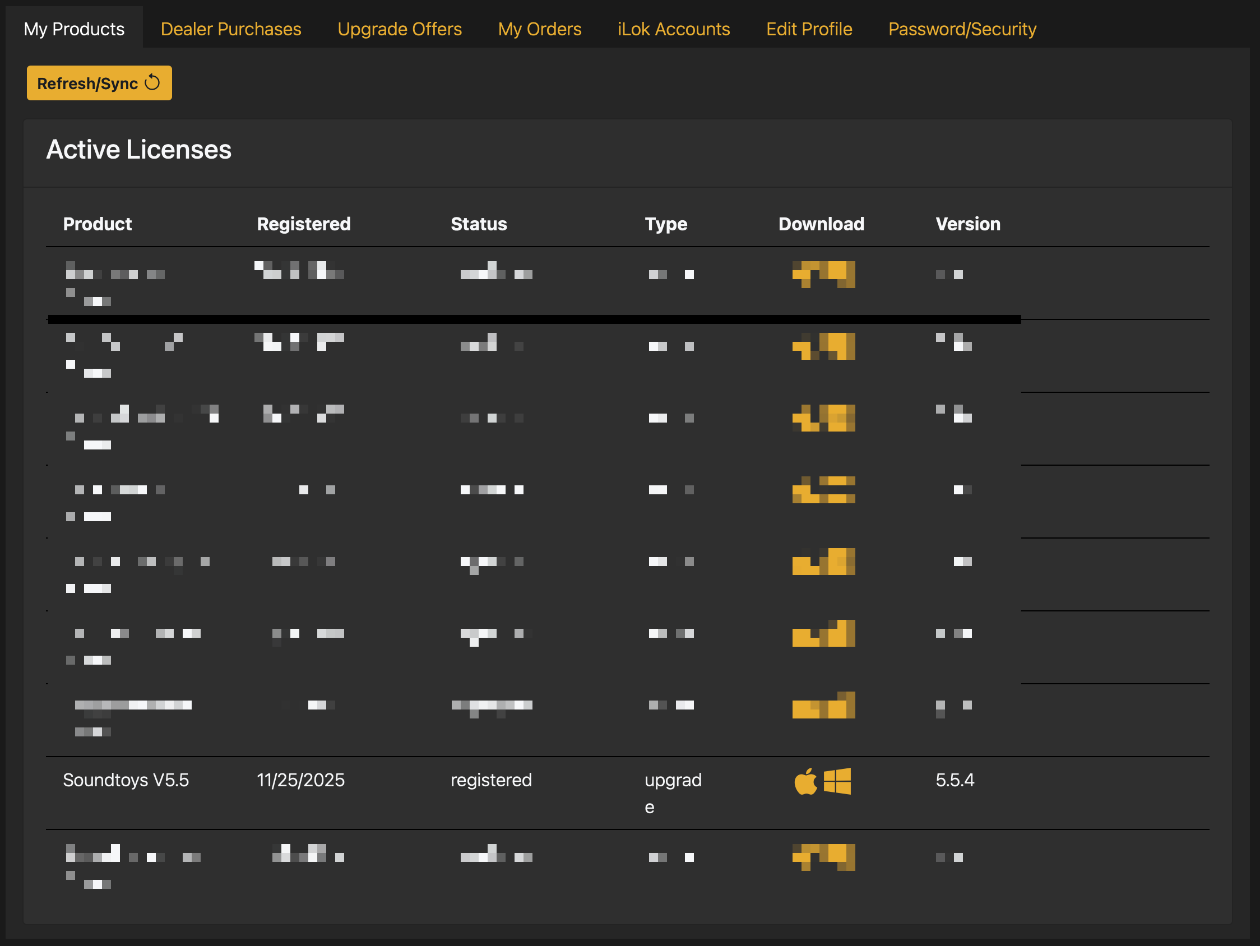Screen dimensions: 1260x946
Task: Switch to the Dealer Purchases tab
Action: [231, 29]
